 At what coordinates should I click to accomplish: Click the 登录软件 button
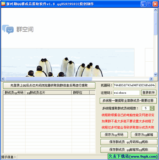[x=149, y=93]
